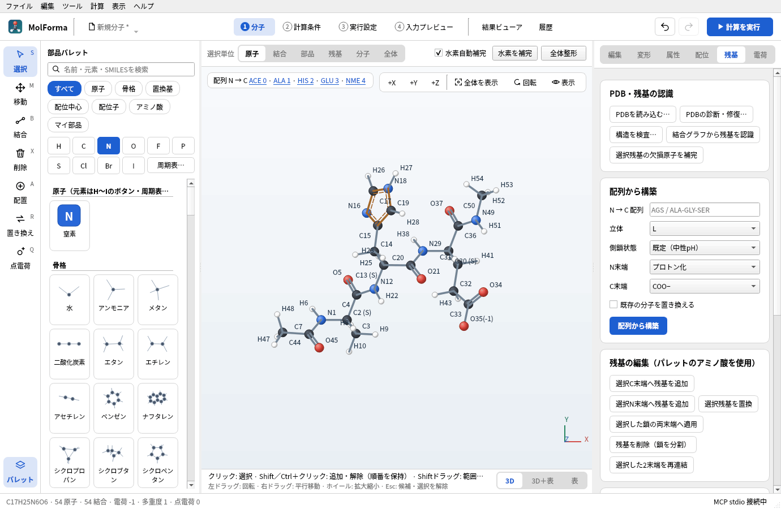Pick the 水 (water) skeleton thumbnail
This screenshot has height=509, width=781.
70,300
